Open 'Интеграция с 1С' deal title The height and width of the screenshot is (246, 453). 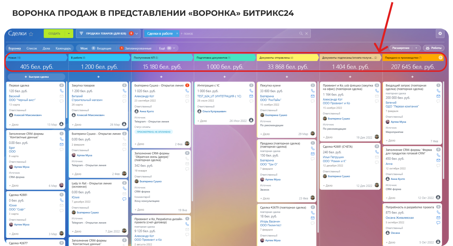coord(208,85)
